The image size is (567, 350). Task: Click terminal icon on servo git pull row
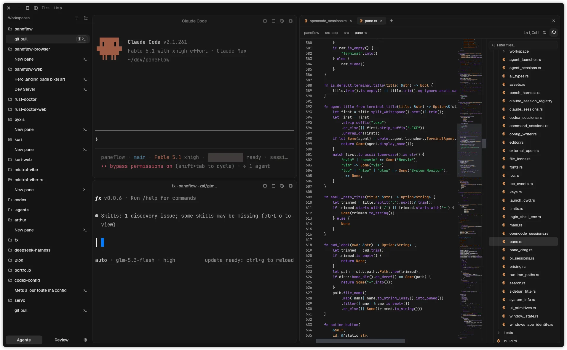point(85,310)
